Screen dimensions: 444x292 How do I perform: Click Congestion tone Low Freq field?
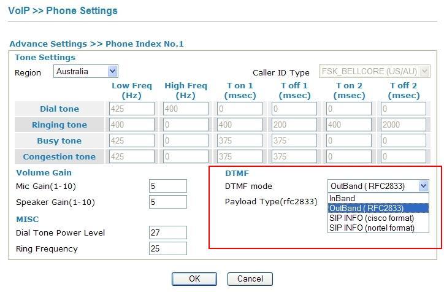pyautogui.click(x=132, y=156)
